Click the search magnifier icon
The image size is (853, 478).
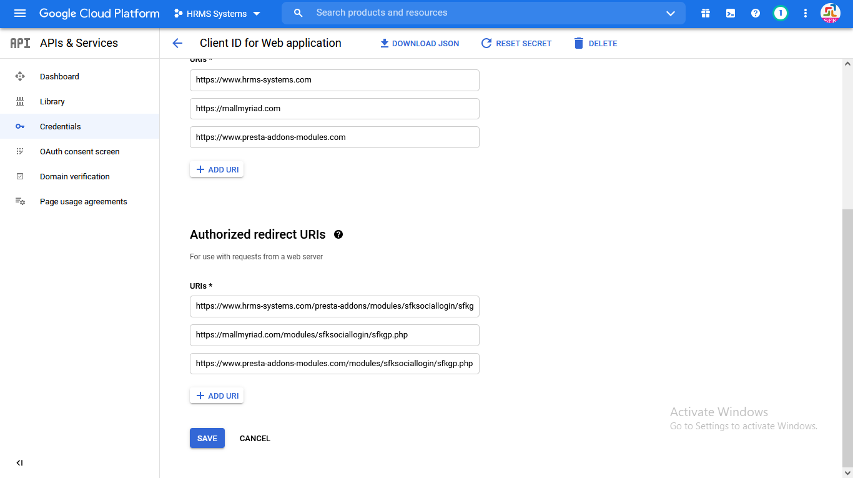point(298,13)
